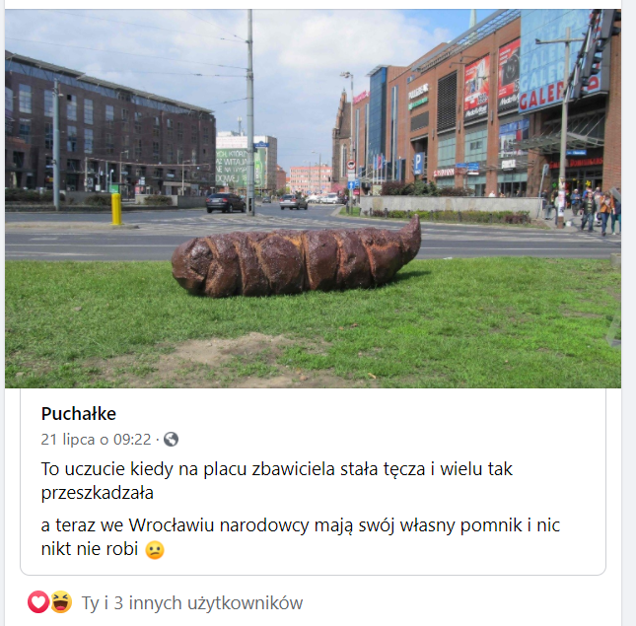This screenshot has height=626, width=636.
Task: Click the post text starting with To uczucie
Action: [277, 481]
